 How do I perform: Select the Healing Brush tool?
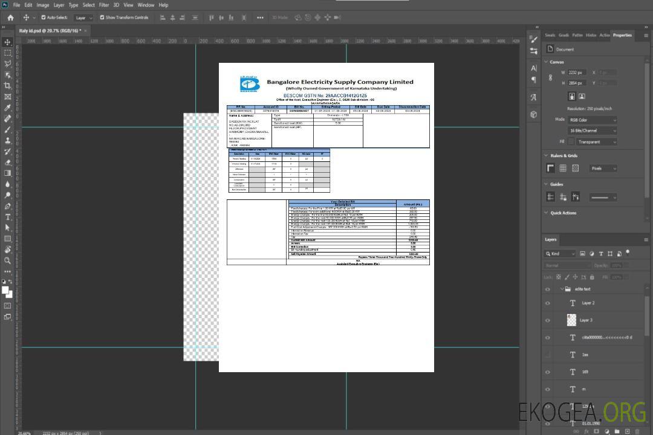pyautogui.click(x=7, y=118)
